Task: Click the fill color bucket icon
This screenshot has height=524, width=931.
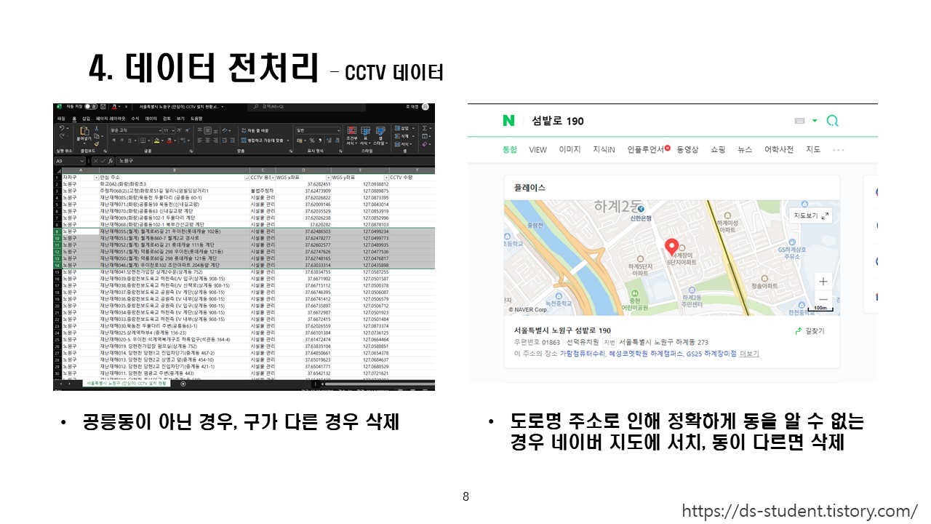Action: click(x=157, y=140)
